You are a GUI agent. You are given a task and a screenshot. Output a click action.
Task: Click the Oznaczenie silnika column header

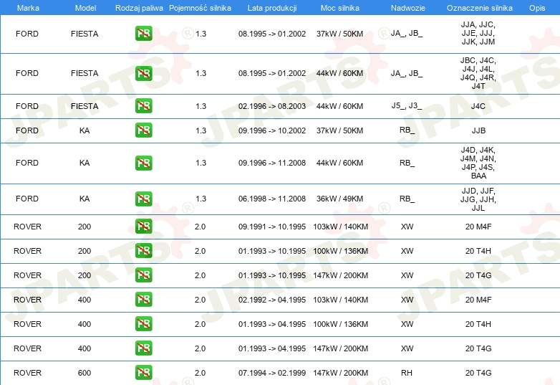480,8
